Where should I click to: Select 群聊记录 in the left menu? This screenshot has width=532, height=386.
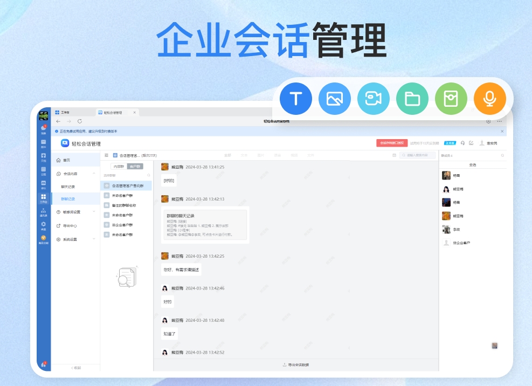[x=75, y=199]
